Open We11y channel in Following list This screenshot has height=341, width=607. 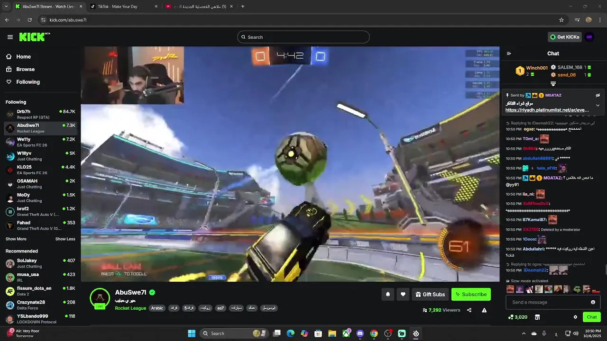click(40, 142)
